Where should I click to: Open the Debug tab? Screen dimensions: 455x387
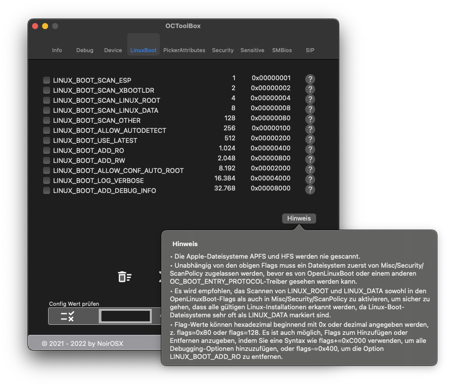(85, 50)
